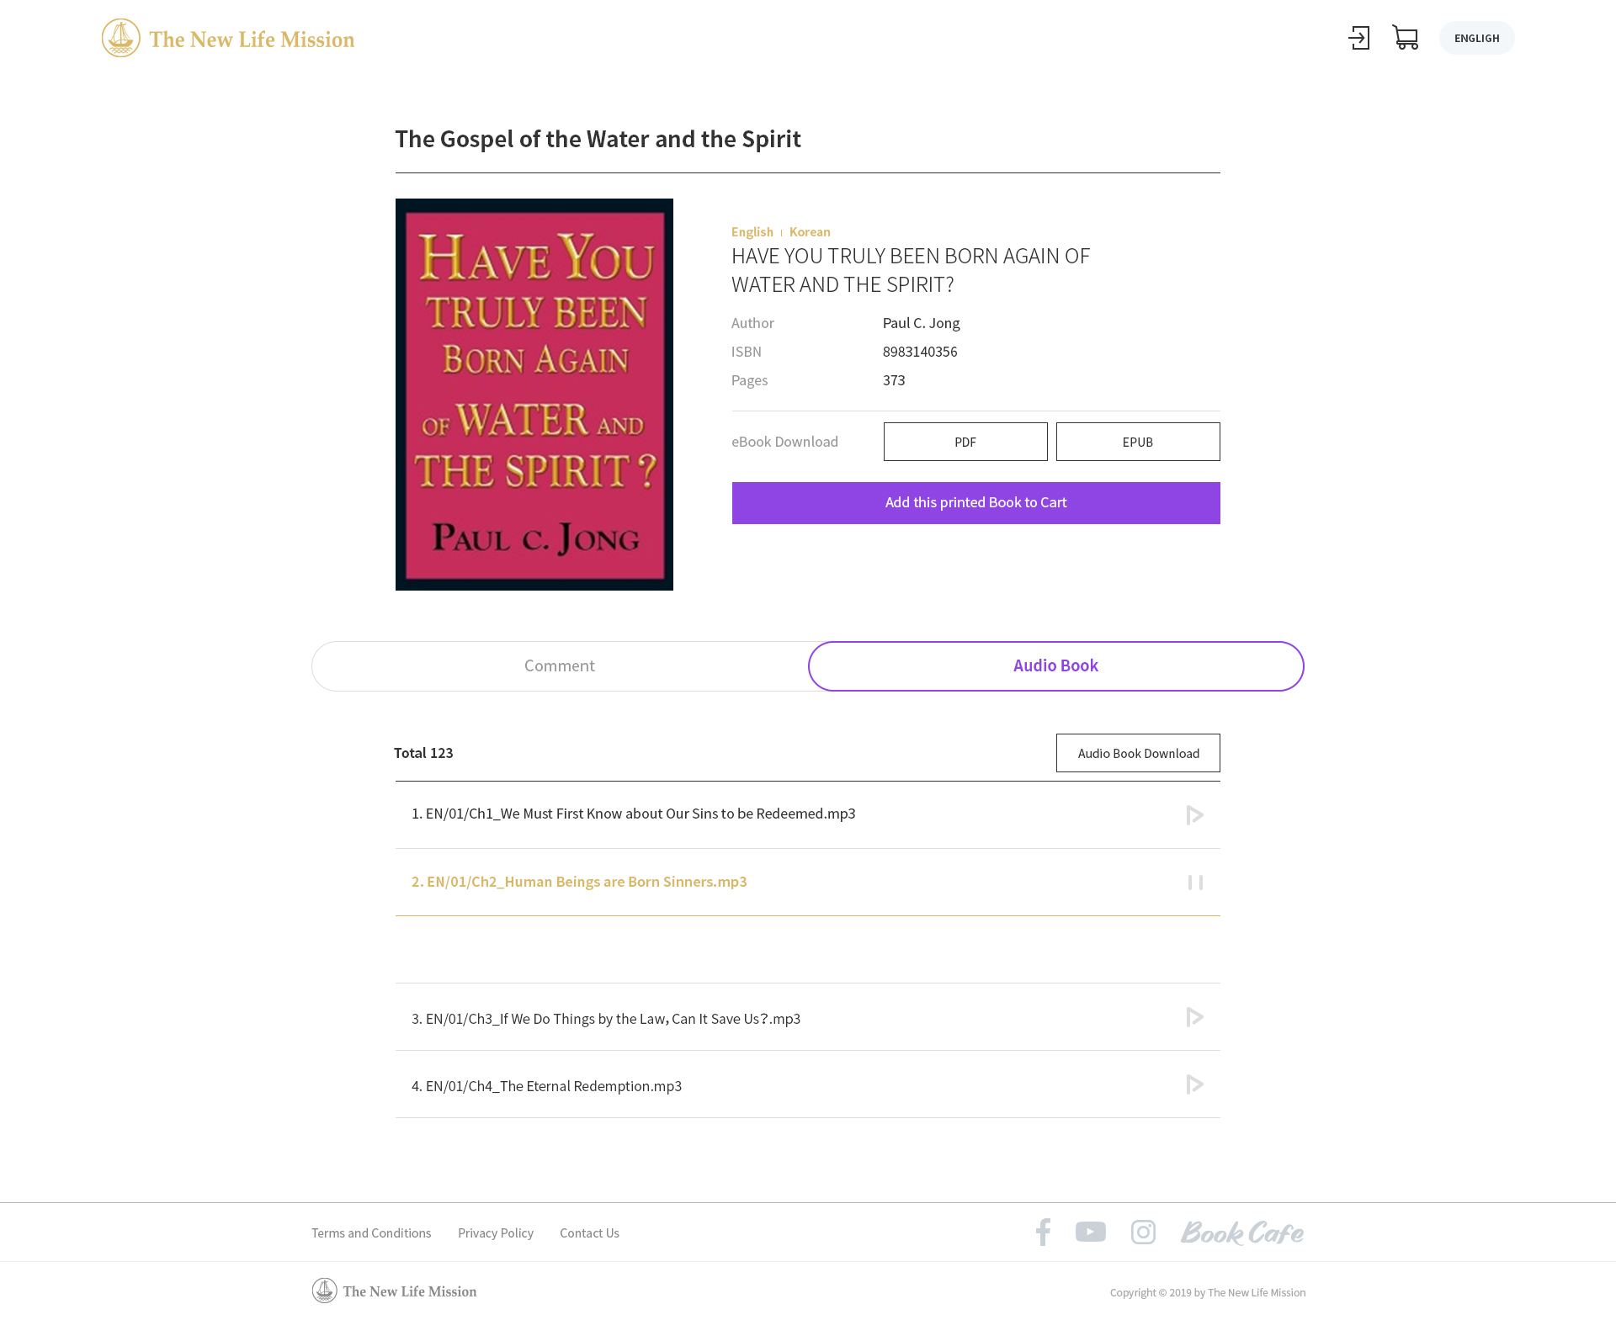The image size is (1616, 1320).
Task: Pause the Ch2 Human Beings track
Action: pos(1195,883)
